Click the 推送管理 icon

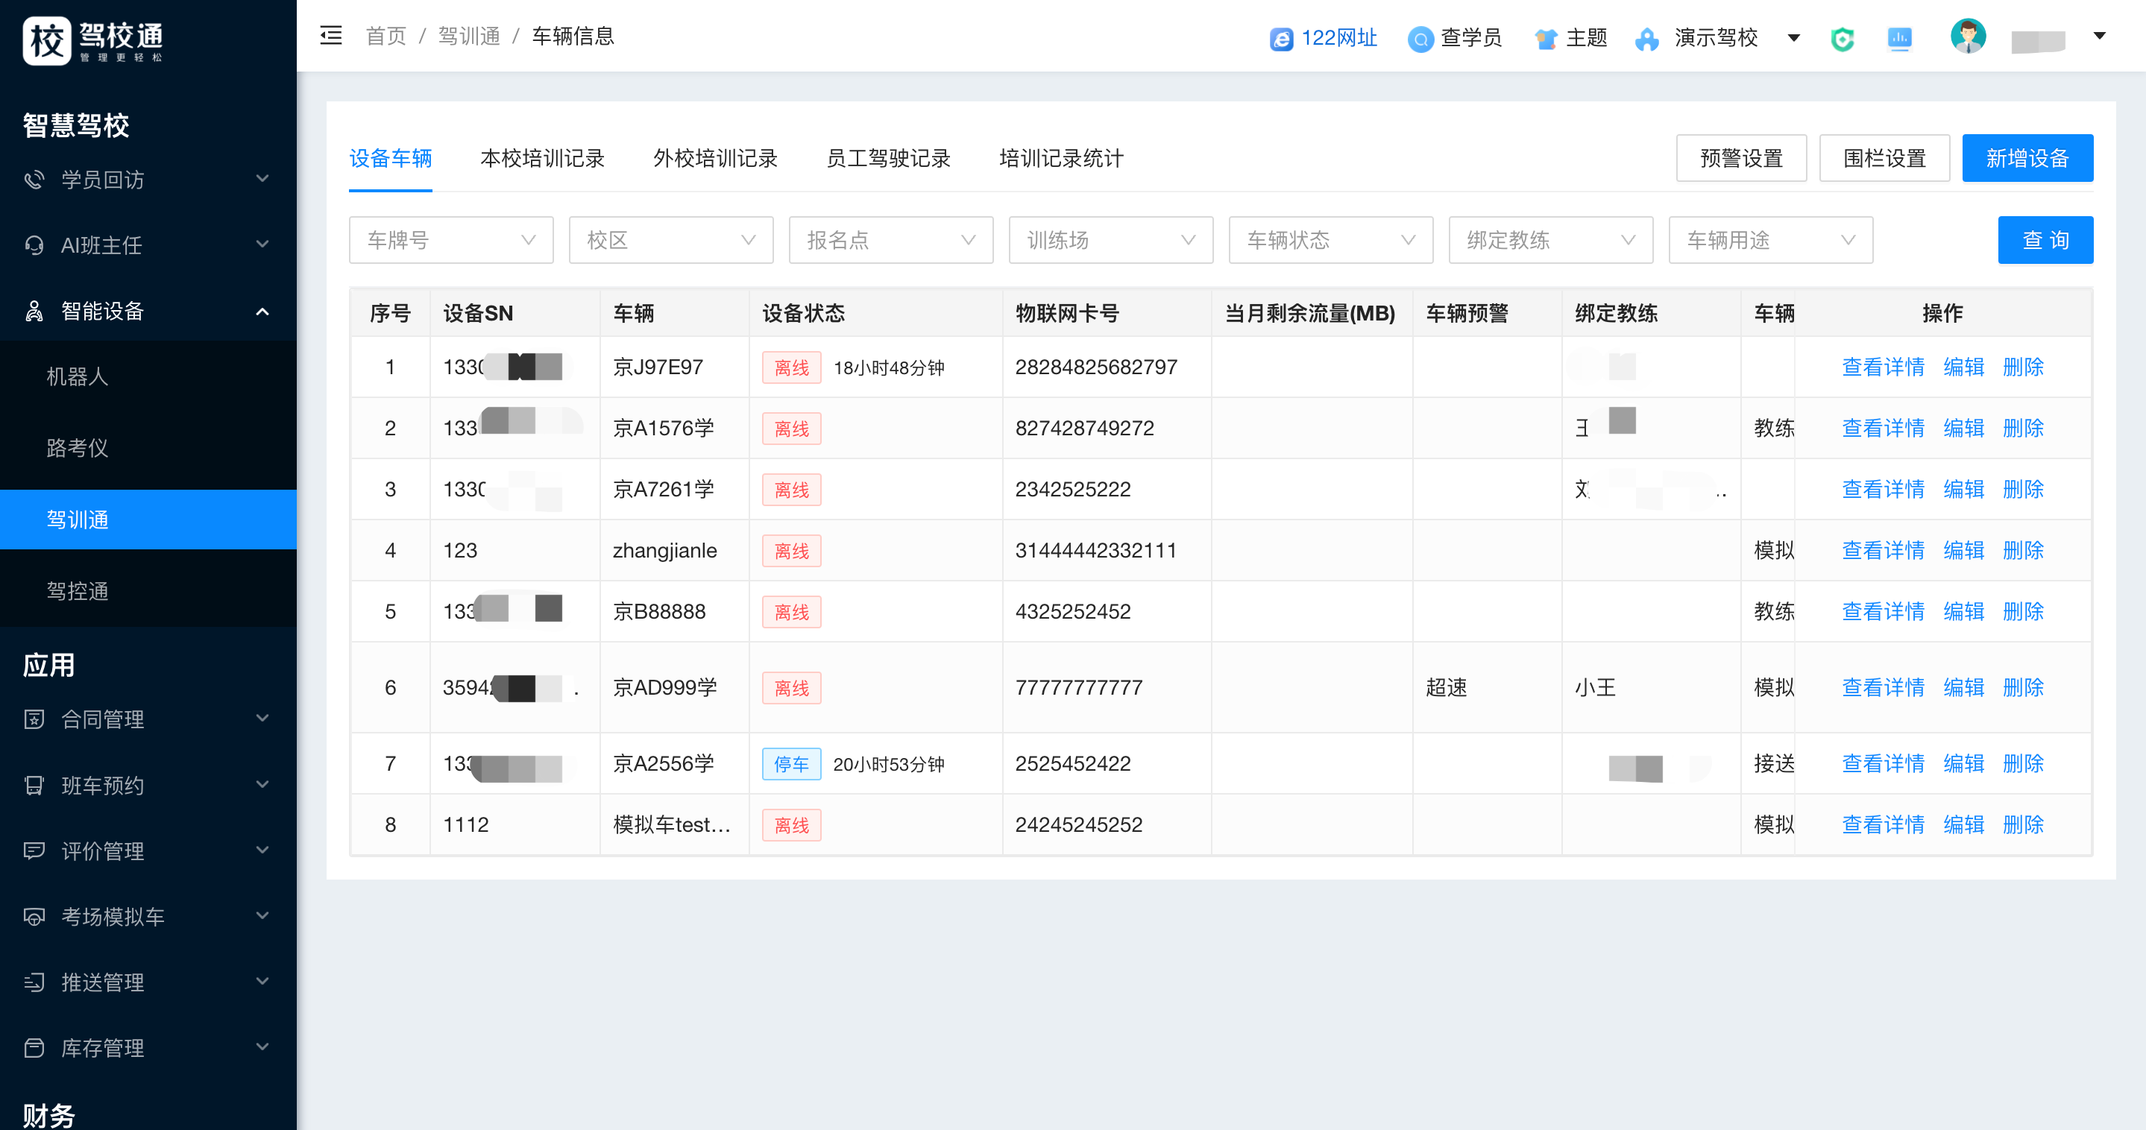pos(34,982)
